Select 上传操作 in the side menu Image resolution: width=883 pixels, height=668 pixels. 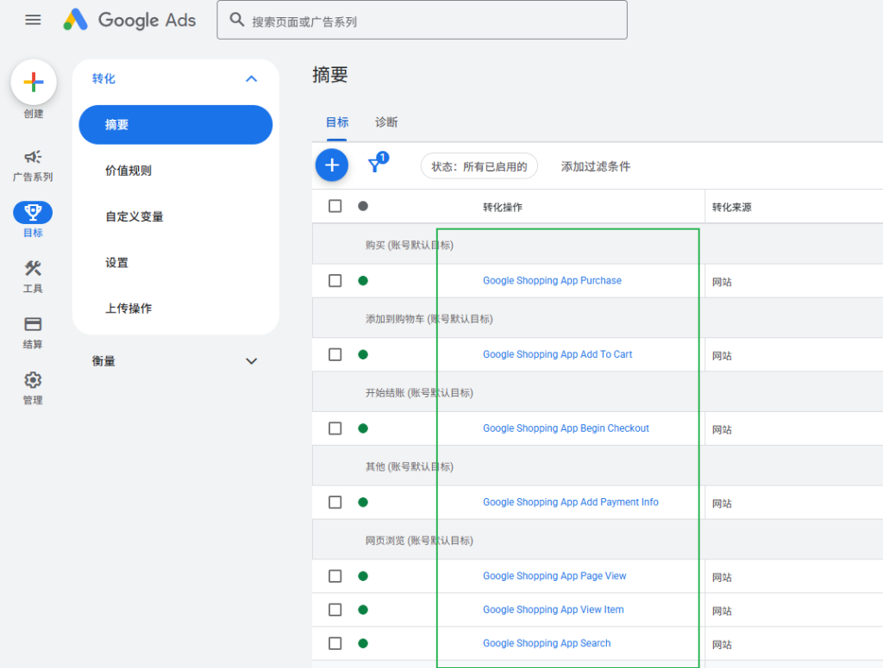click(128, 309)
